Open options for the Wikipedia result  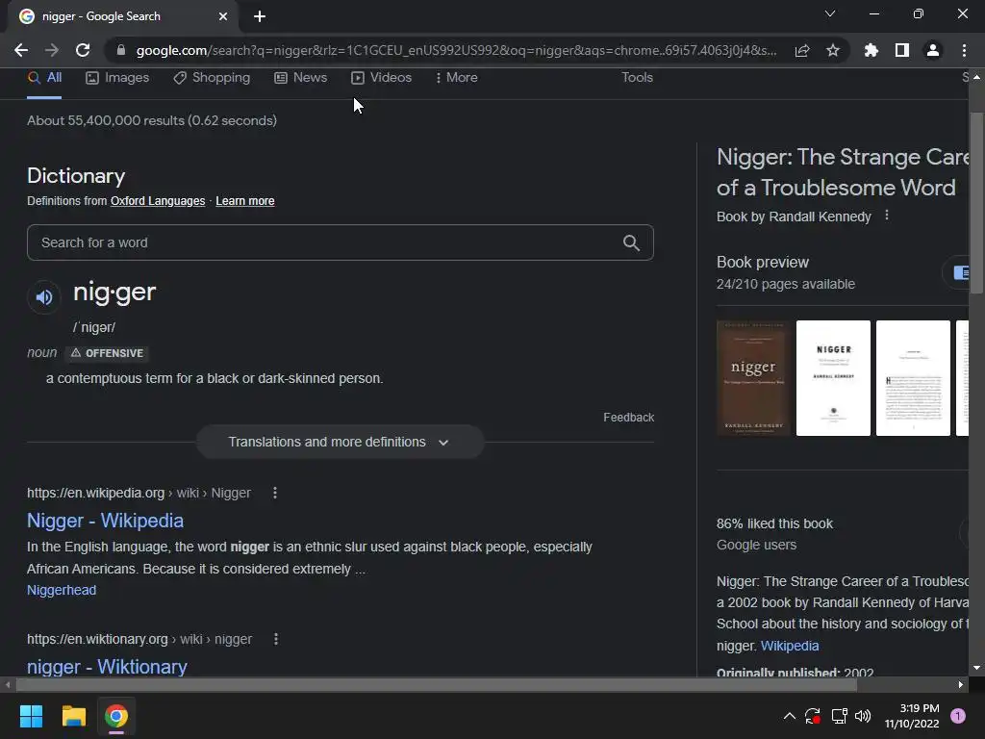pyautogui.click(x=274, y=493)
